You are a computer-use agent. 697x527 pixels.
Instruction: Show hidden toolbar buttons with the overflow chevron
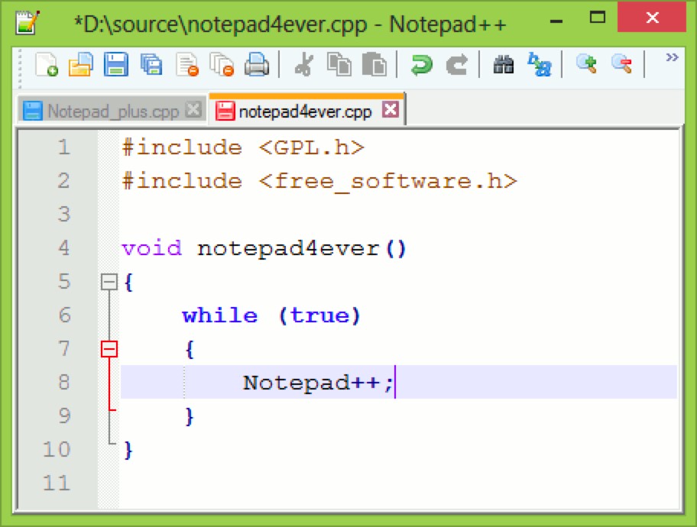tap(671, 61)
